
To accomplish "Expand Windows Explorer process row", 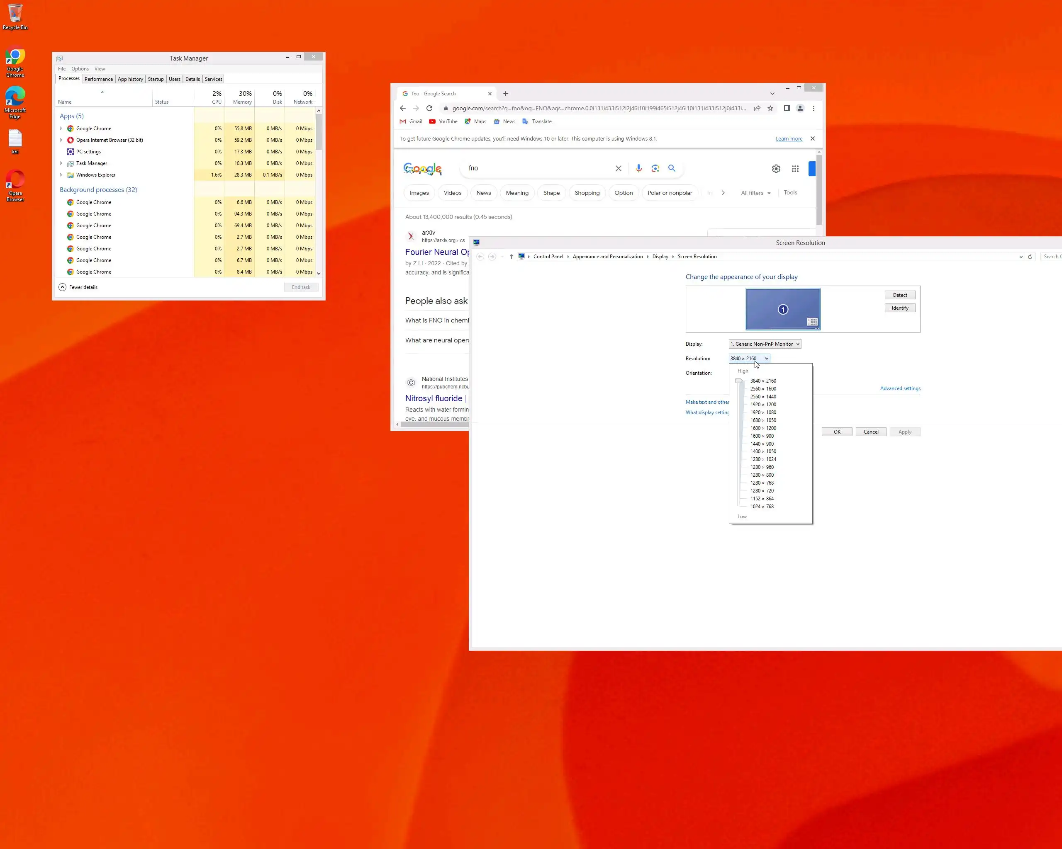I will click(61, 175).
